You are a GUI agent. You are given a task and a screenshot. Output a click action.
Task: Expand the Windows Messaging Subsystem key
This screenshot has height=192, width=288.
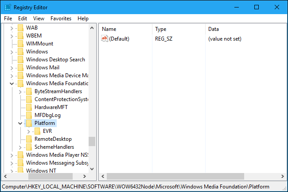pos(12,163)
